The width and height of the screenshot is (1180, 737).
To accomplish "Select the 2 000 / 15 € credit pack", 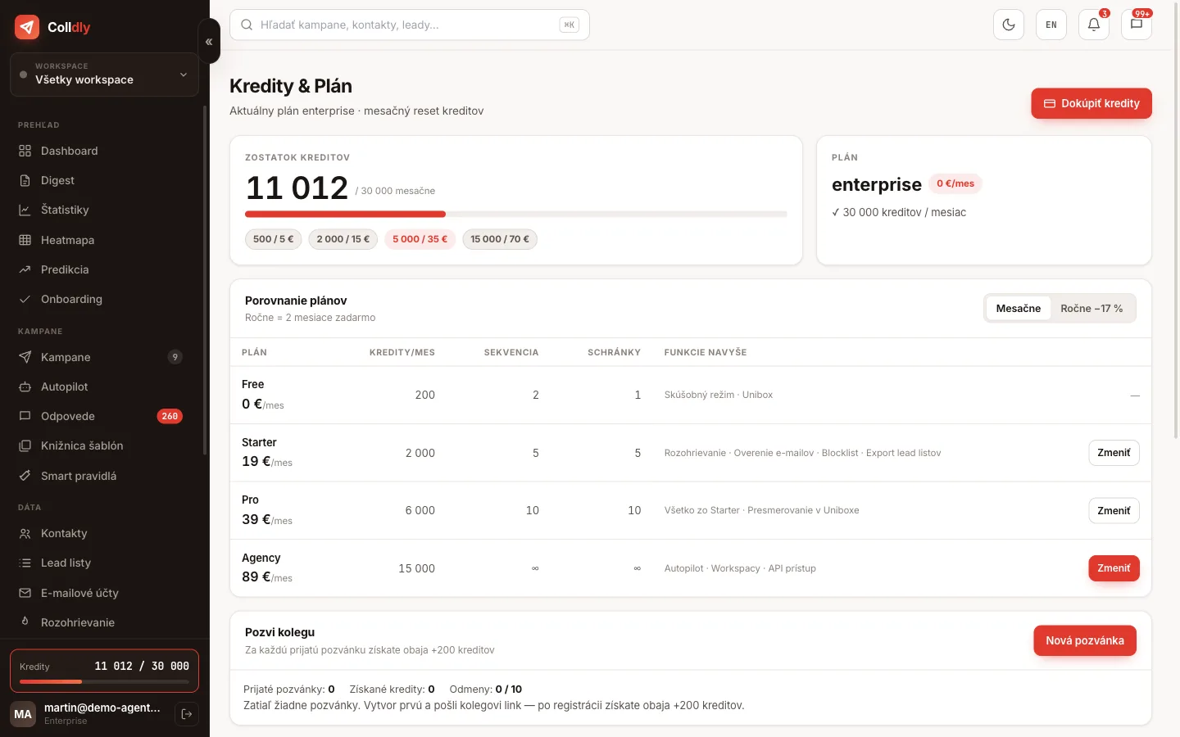I will coord(343,239).
